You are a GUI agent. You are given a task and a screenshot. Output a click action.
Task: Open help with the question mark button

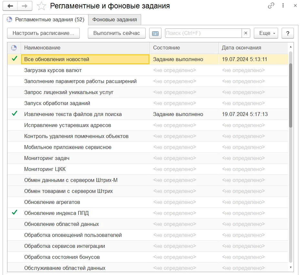[x=287, y=33]
